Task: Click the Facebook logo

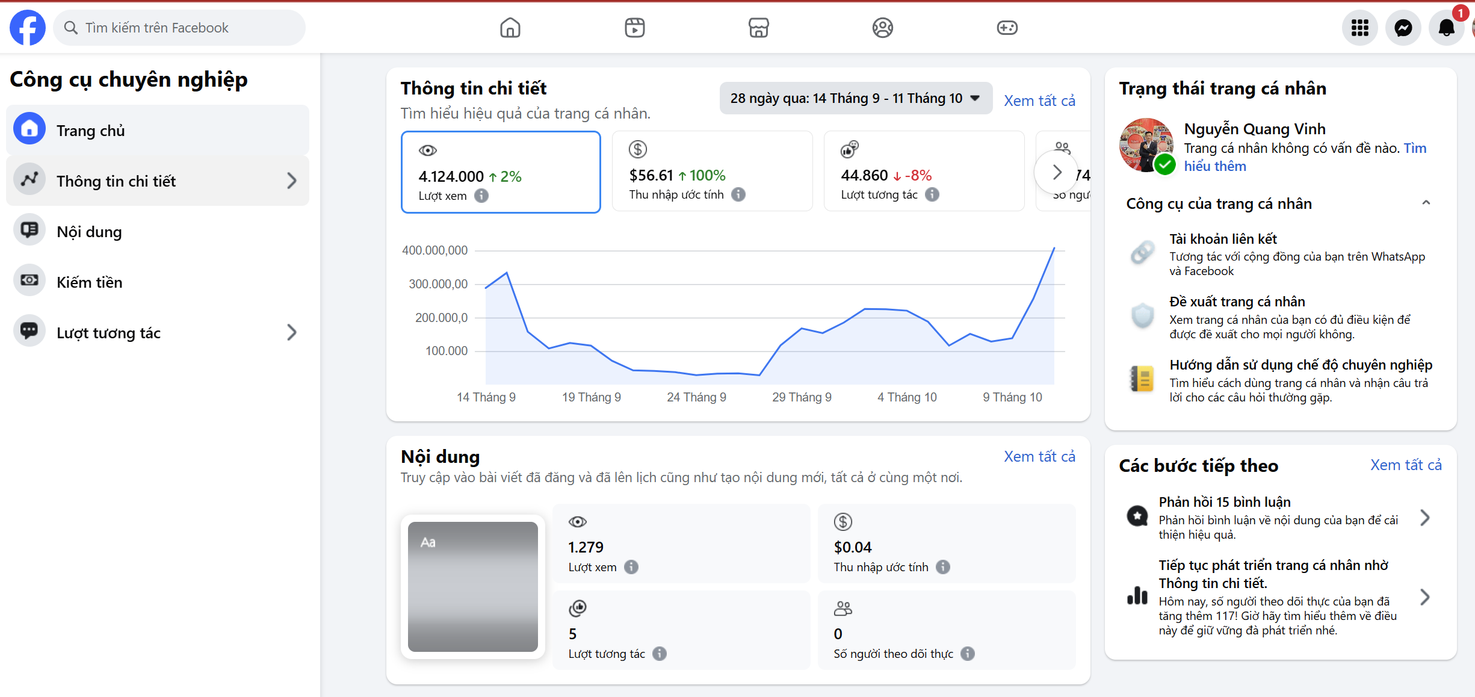Action: click(27, 28)
